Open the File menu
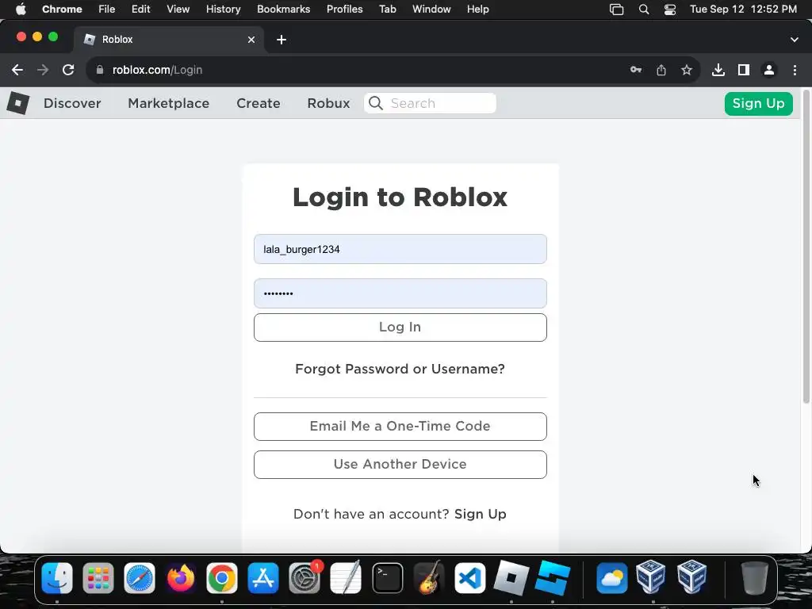The image size is (812, 609). coord(107,10)
